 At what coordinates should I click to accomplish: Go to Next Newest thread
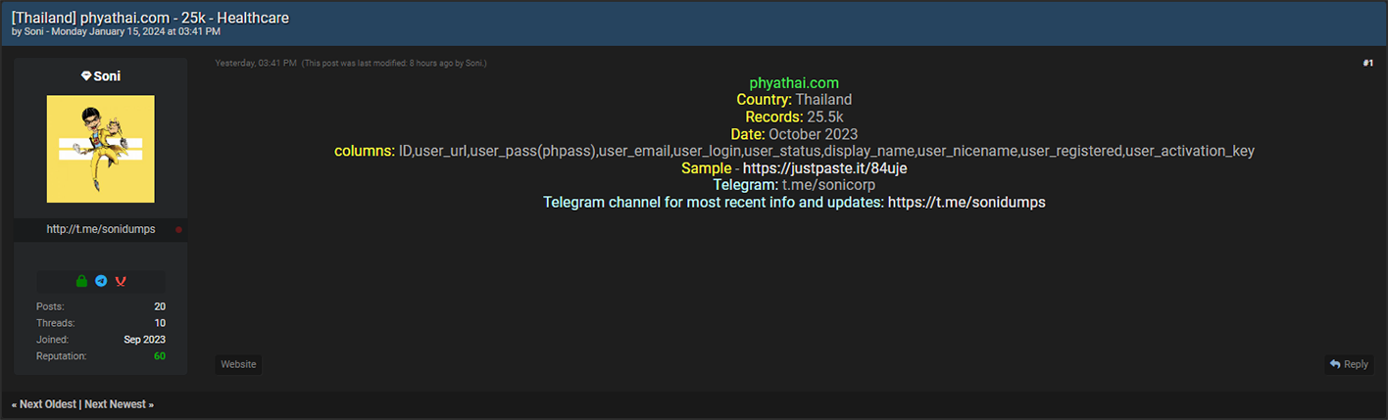tap(119, 404)
